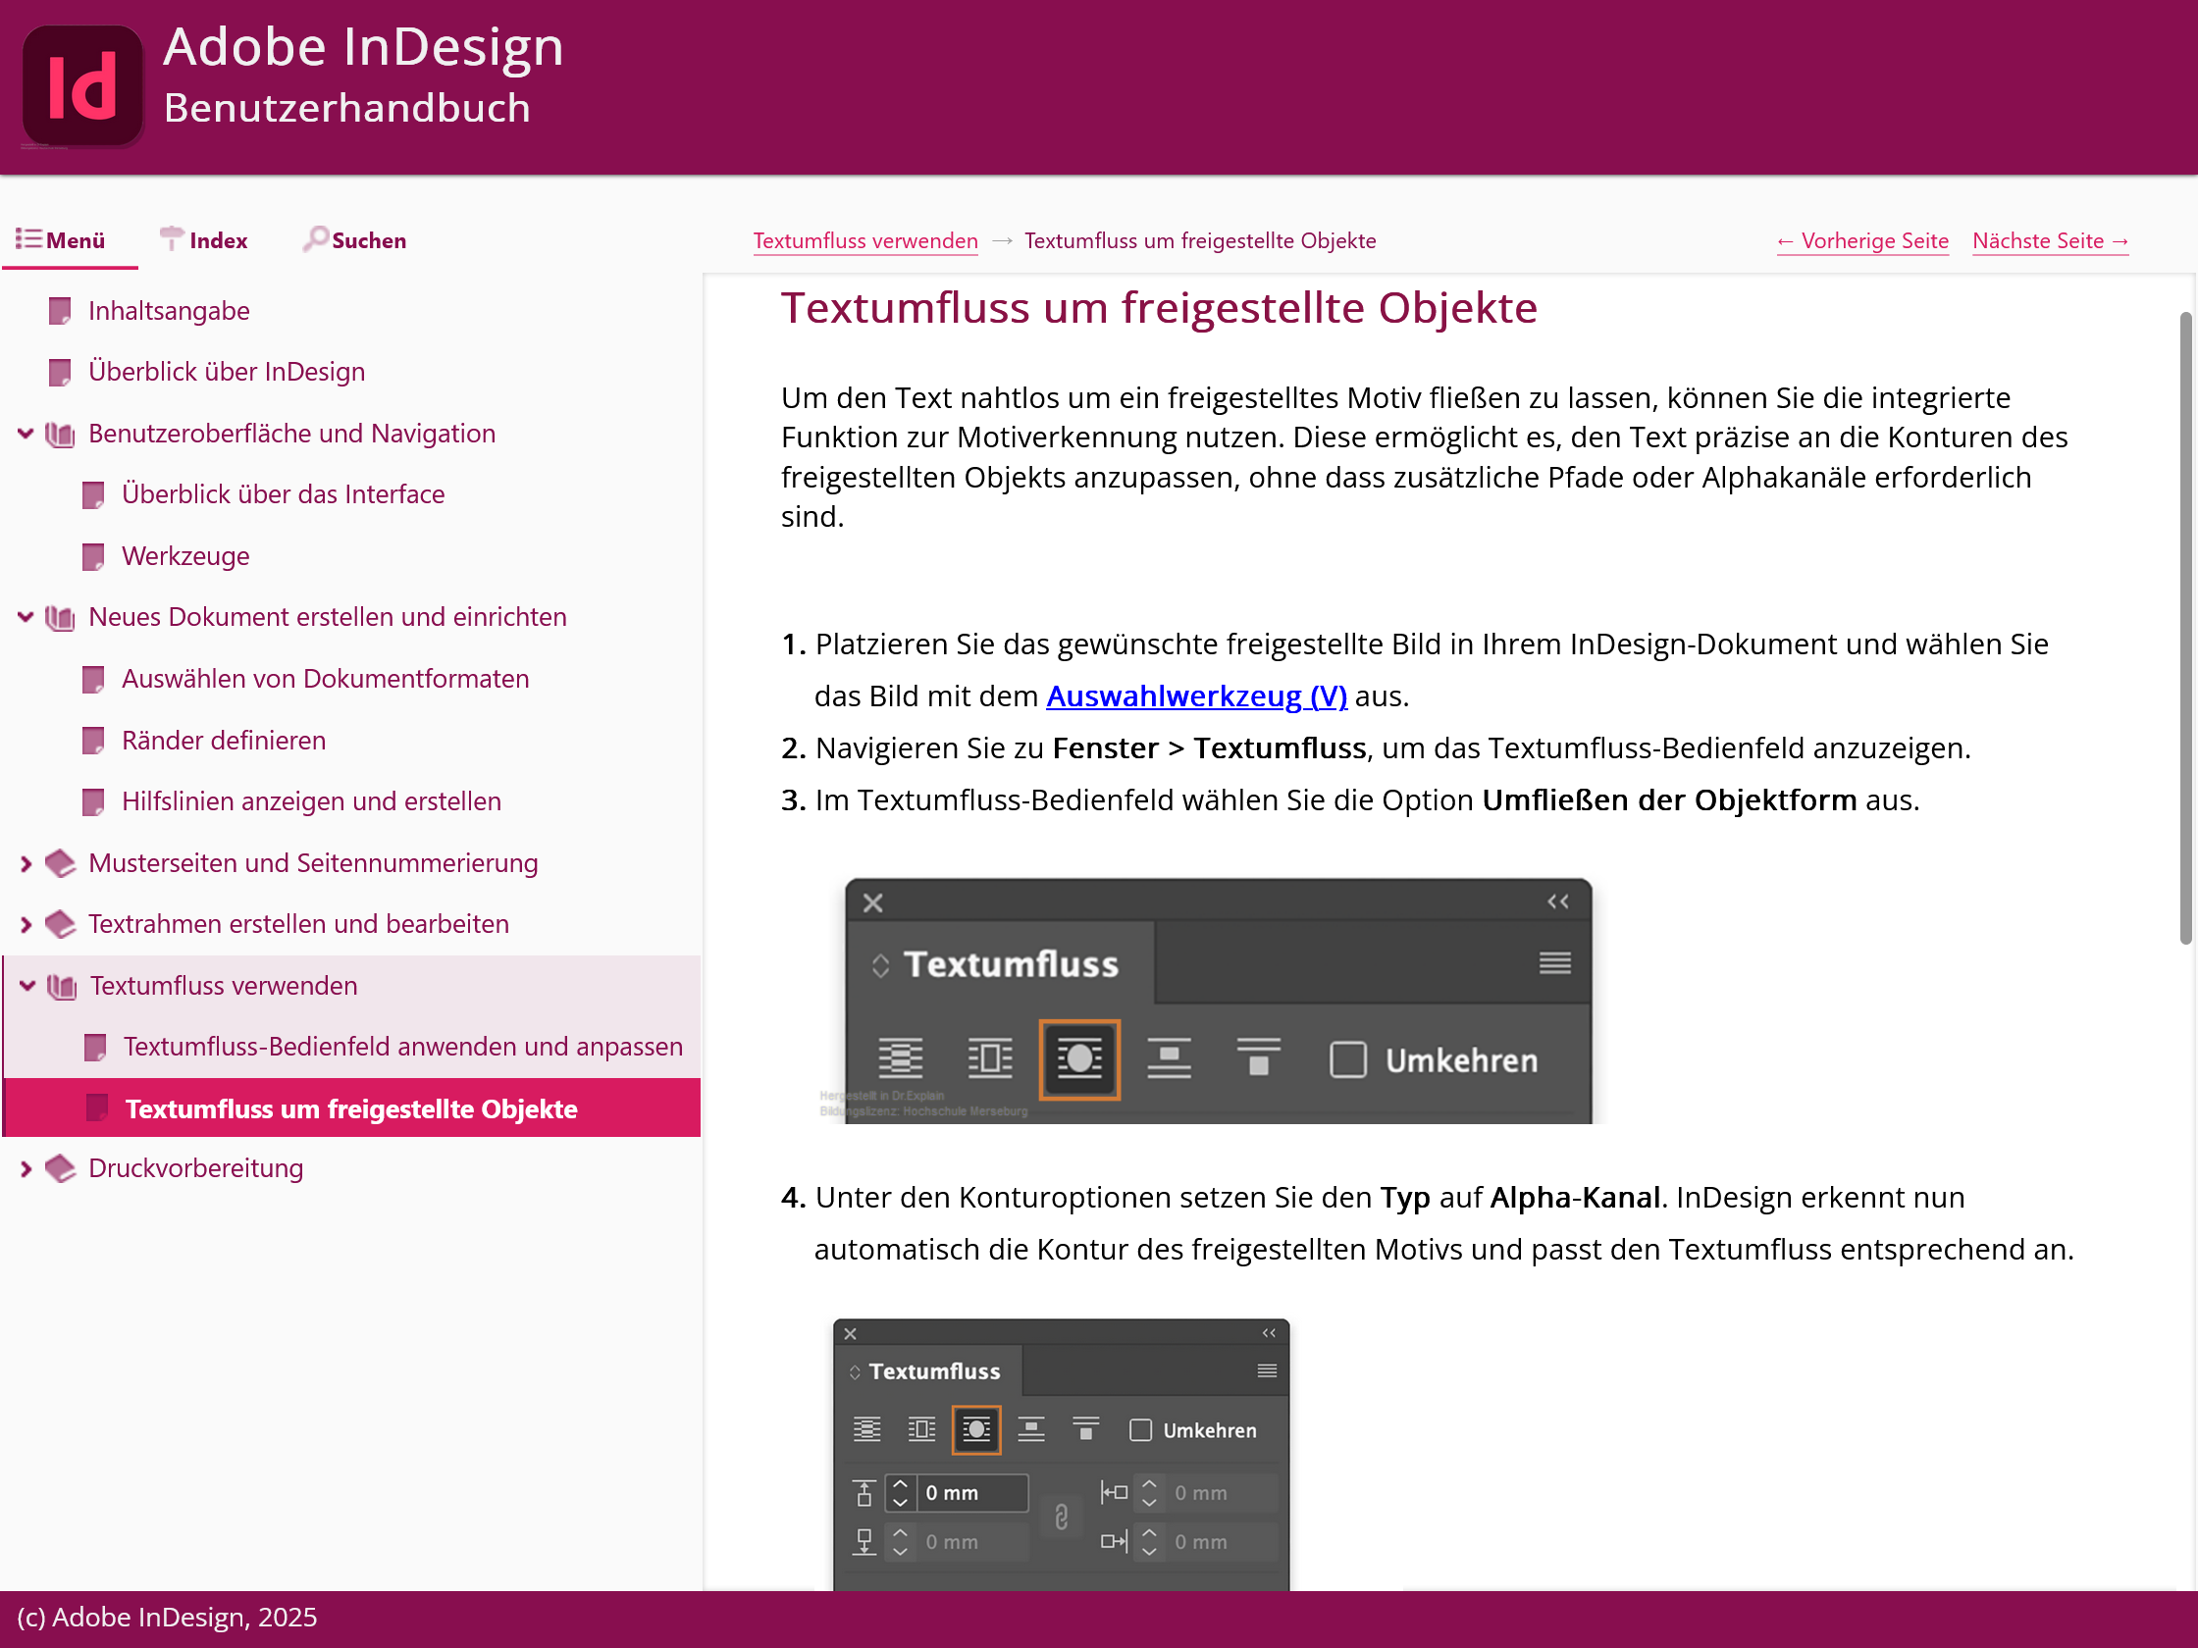
Task: Open the Inhaltsangabe topic
Action: (x=169, y=311)
